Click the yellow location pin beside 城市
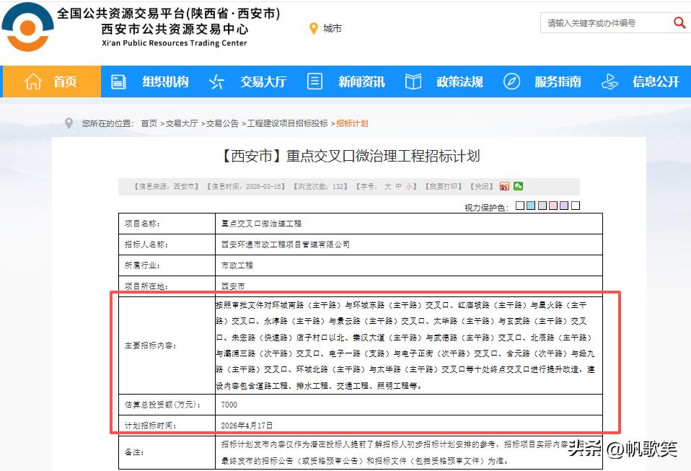Image resolution: width=691 pixels, height=471 pixels. coord(312,29)
